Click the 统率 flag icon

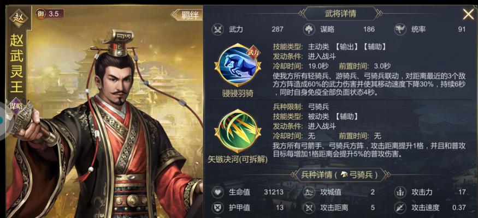400,29
